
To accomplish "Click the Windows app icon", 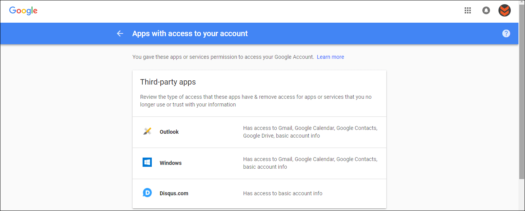I will click(147, 163).
